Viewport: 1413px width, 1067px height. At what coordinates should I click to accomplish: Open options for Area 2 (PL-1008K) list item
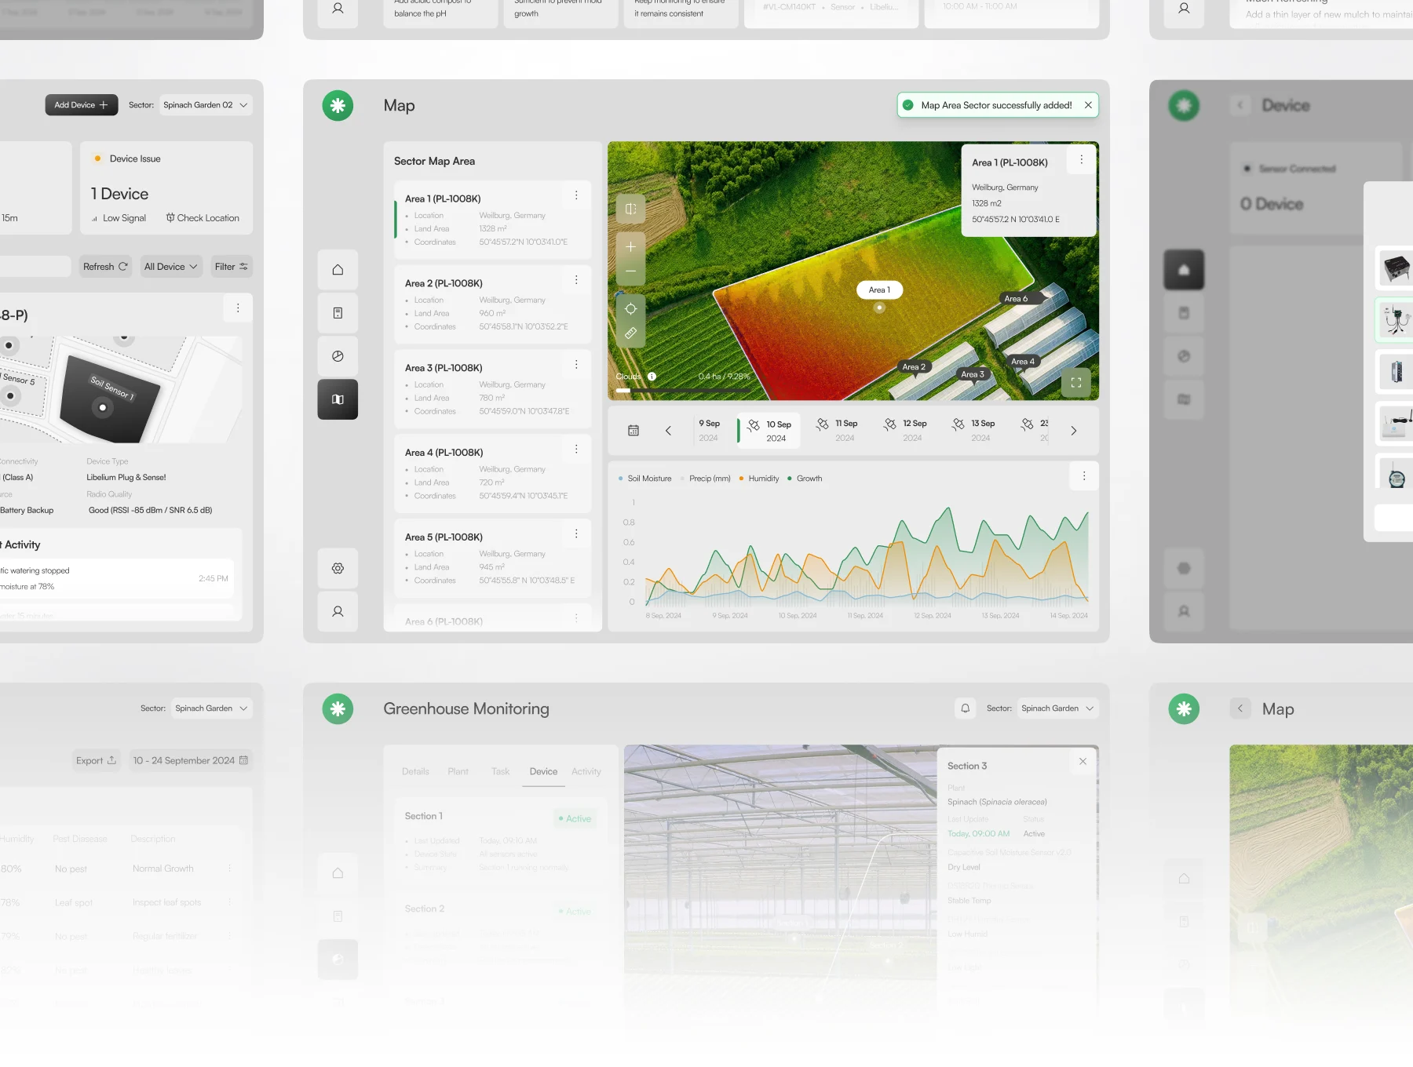click(576, 280)
